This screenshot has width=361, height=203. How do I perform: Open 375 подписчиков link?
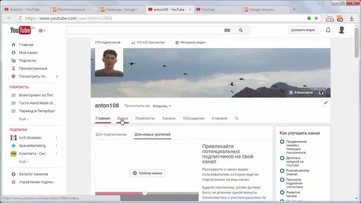coord(108,42)
